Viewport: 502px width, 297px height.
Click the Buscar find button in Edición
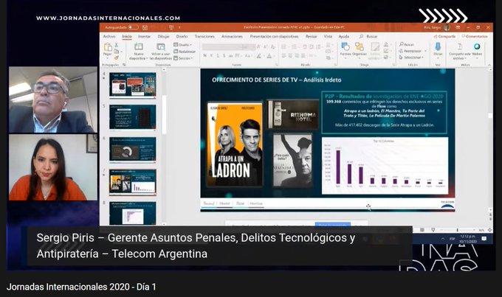[x=407, y=44]
